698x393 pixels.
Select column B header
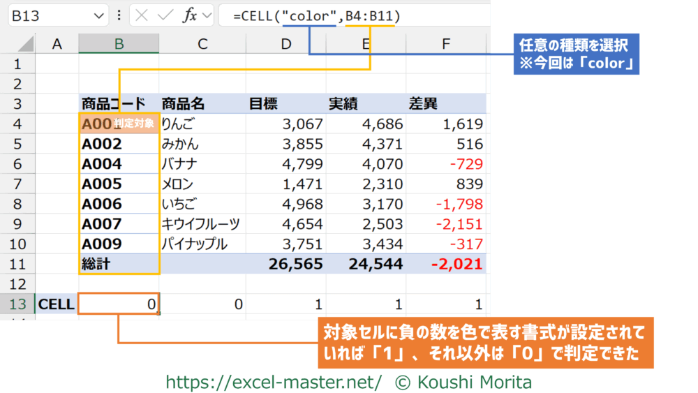click(119, 44)
